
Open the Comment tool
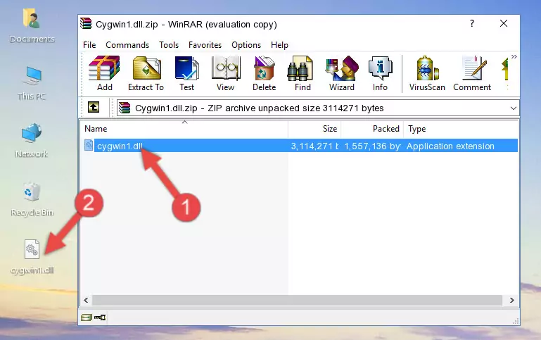[472, 73]
